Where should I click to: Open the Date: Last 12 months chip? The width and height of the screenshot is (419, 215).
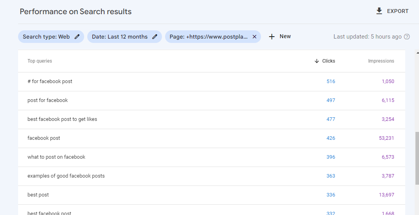125,37
